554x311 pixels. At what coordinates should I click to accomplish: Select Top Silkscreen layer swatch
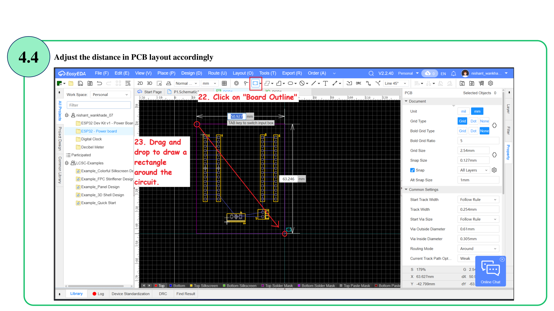(x=191, y=286)
